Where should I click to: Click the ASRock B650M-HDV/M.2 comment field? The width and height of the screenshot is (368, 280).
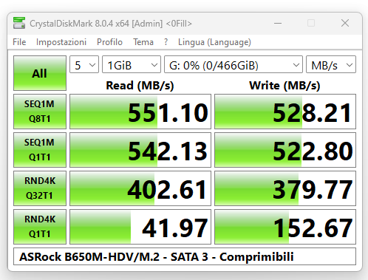(x=185, y=256)
